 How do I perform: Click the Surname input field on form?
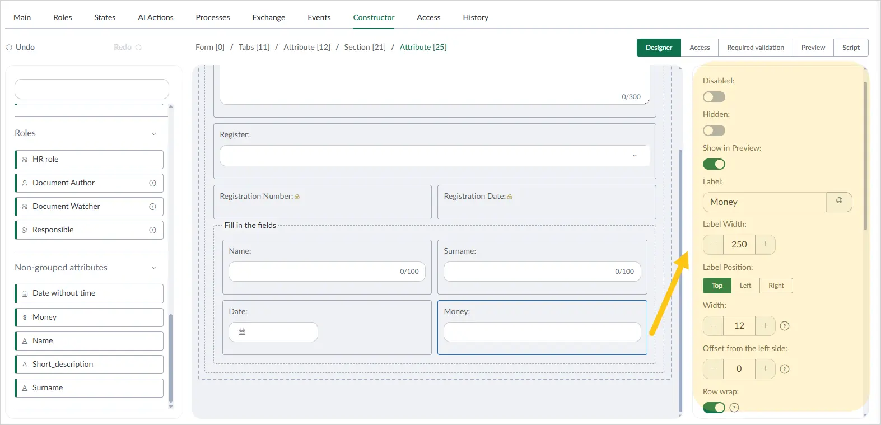tap(542, 272)
